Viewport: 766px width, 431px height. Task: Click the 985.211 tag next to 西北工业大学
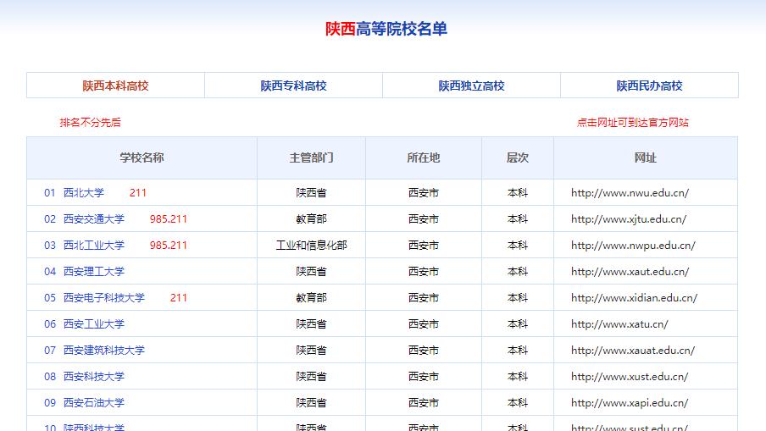(x=168, y=246)
